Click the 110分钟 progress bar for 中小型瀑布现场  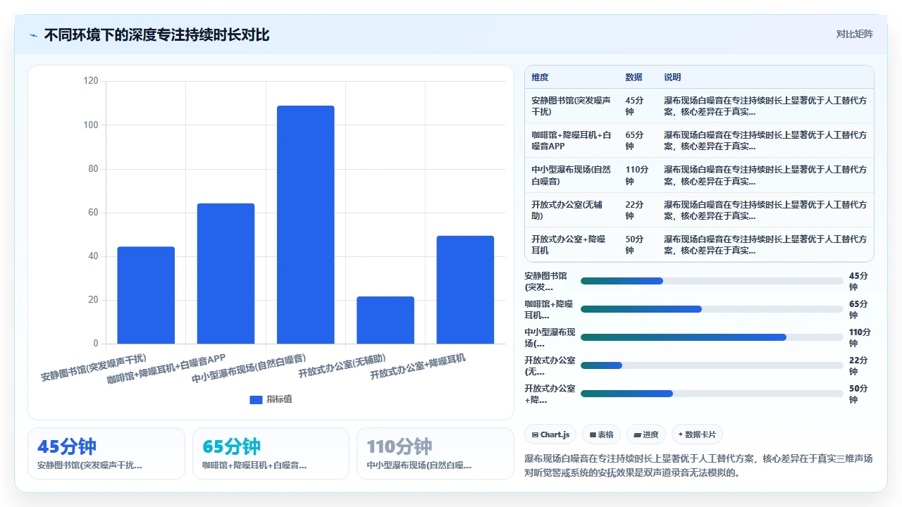coord(712,337)
